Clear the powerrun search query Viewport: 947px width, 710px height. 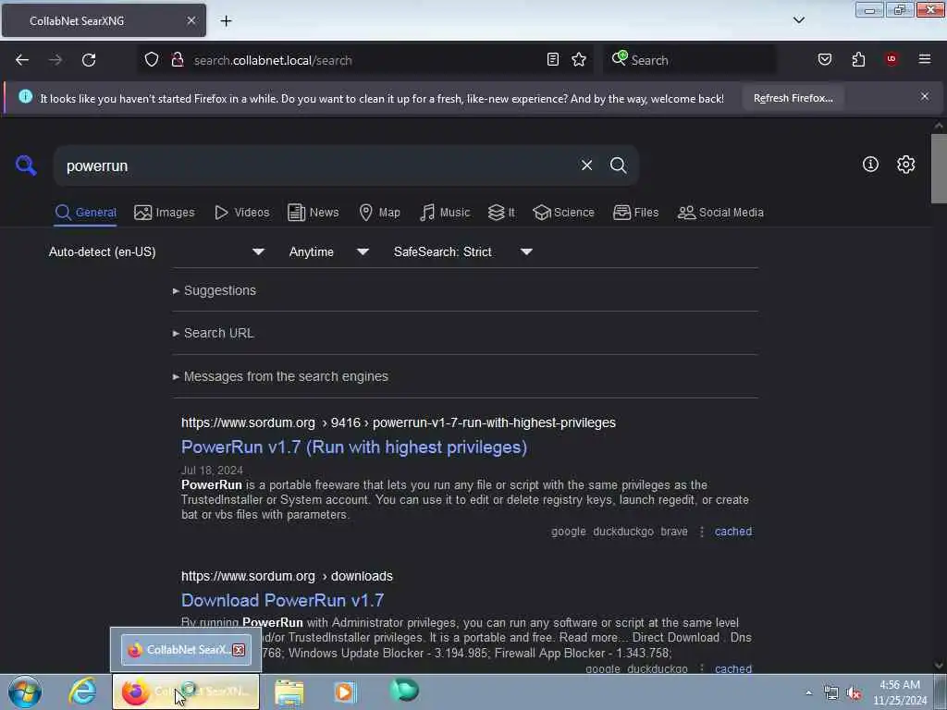point(586,165)
